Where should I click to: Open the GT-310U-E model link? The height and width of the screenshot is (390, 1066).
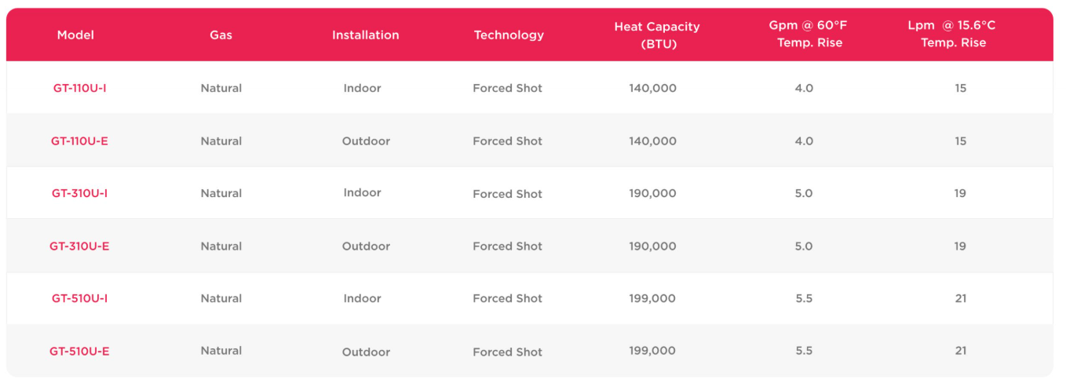79,246
